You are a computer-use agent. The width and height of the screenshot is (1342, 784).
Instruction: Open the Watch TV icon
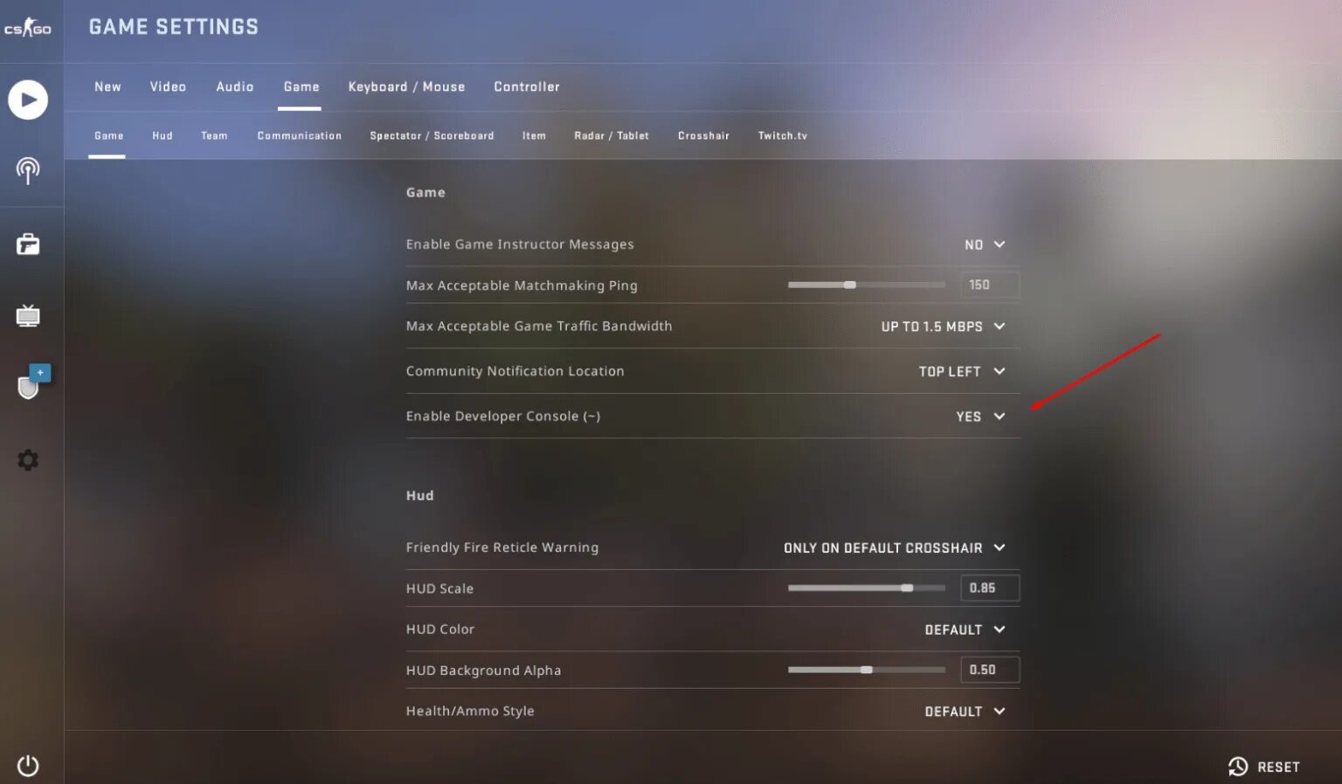click(28, 315)
